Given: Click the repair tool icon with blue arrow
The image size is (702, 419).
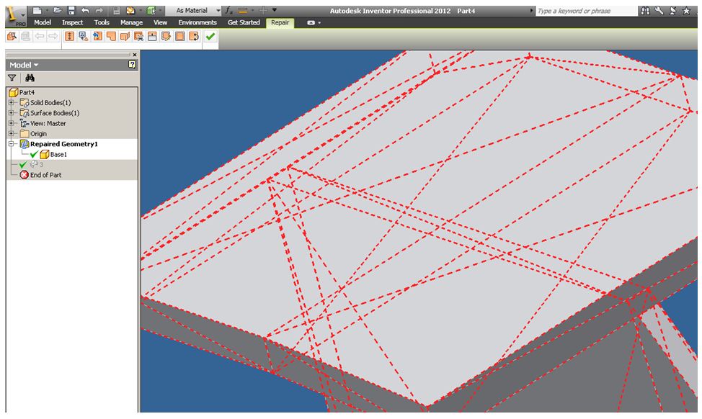Looking at the screenshot, I should (97, 36).
